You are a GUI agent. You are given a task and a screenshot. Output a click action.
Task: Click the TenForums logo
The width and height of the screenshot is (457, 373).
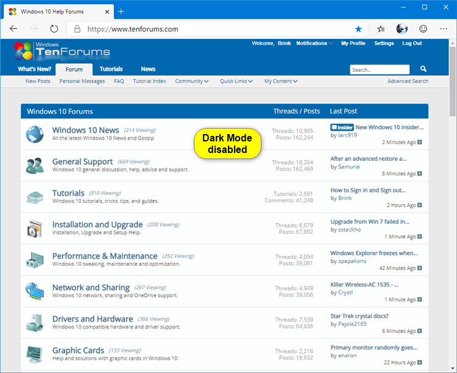[62, 51]
